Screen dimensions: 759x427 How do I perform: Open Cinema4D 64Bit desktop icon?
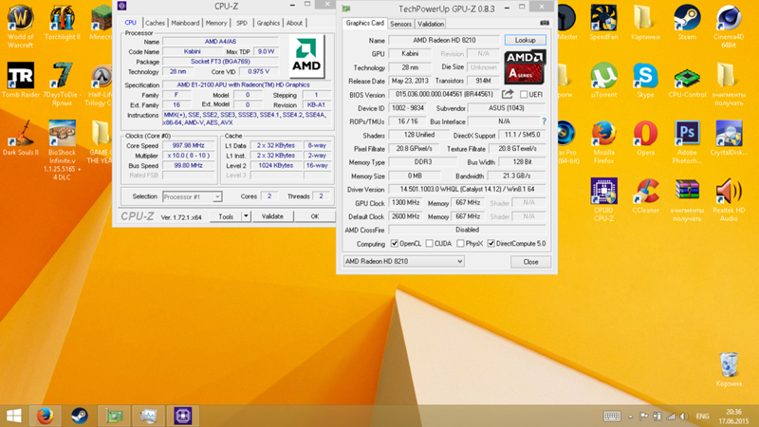tap(729, 27)
